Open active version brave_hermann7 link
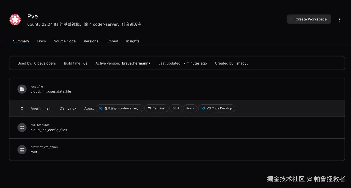This screenshot has height=188, width=351. 136,63
